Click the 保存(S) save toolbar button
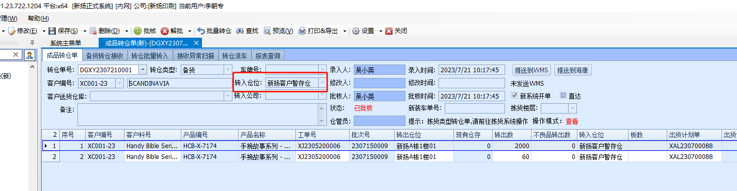Screen dimensions: 737x191 [64, 31]
